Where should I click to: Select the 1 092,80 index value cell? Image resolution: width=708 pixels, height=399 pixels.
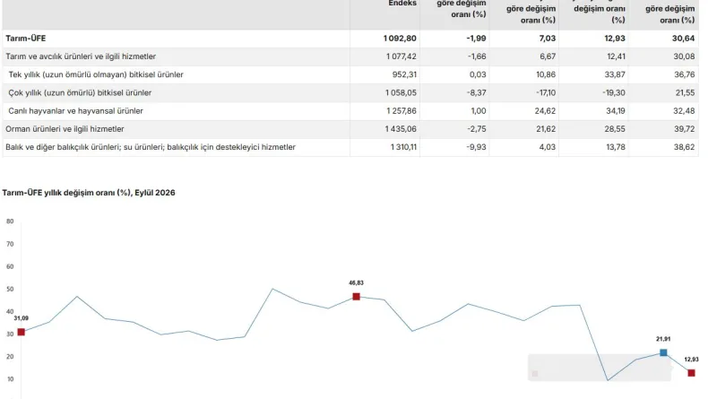coord(400,39)
